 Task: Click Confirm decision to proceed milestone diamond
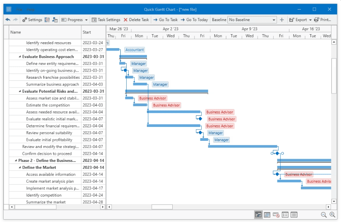click(x=277, y=154)
